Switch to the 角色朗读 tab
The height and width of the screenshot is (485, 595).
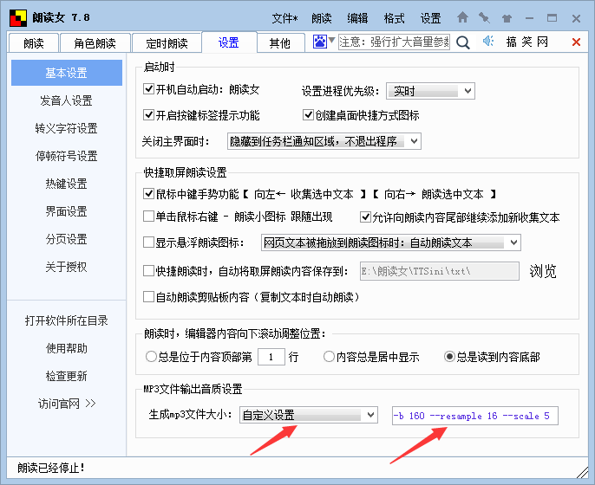tap(95, 42)
